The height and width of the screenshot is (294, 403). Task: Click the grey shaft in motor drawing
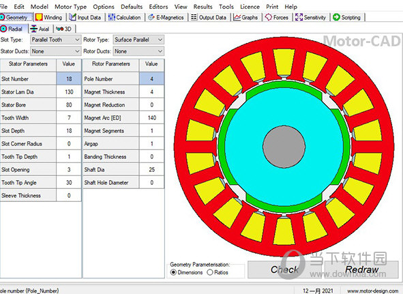point(284,147)
